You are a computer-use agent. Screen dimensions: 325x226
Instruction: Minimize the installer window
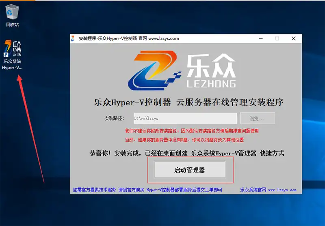pyautogui.click(x=260, y=38)
